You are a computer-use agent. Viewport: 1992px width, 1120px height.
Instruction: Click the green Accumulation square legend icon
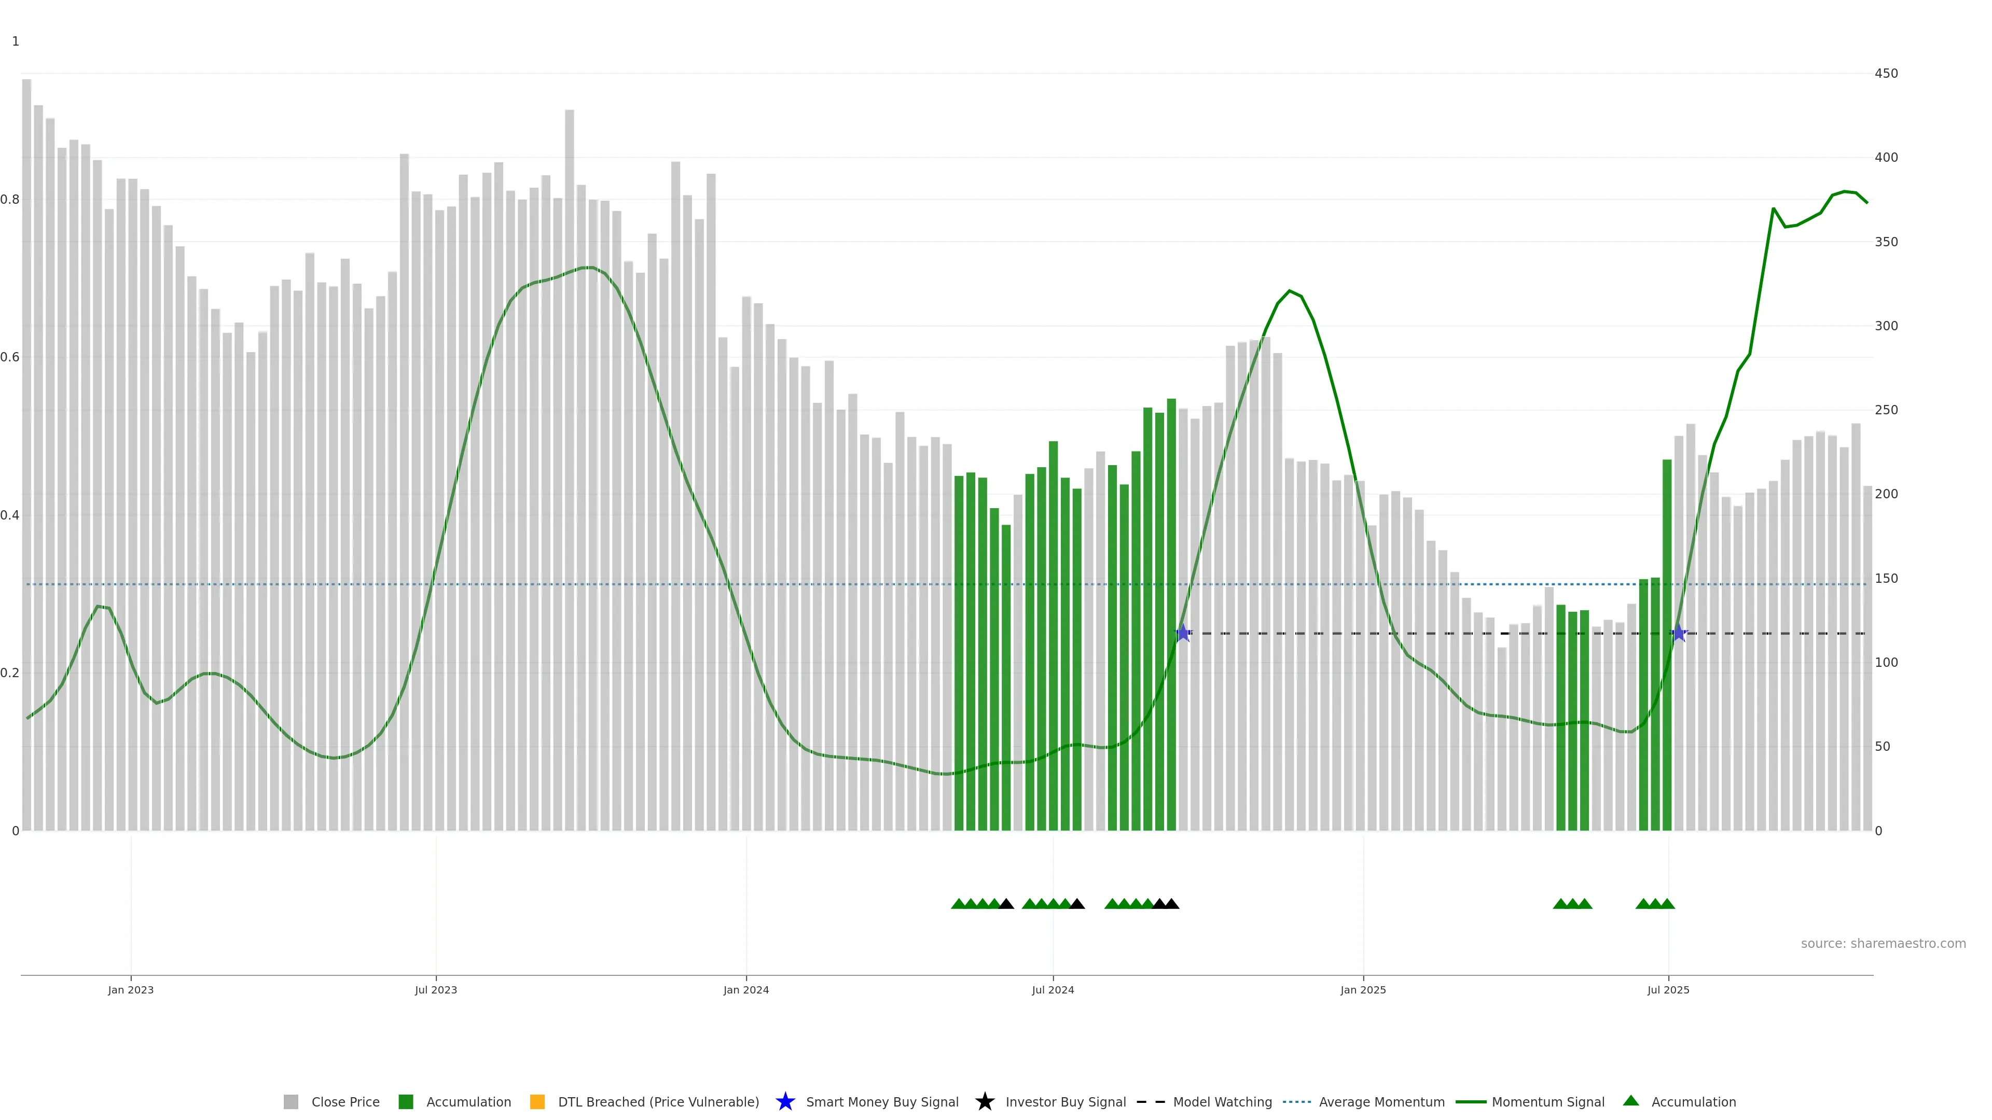pos(405,1101)
